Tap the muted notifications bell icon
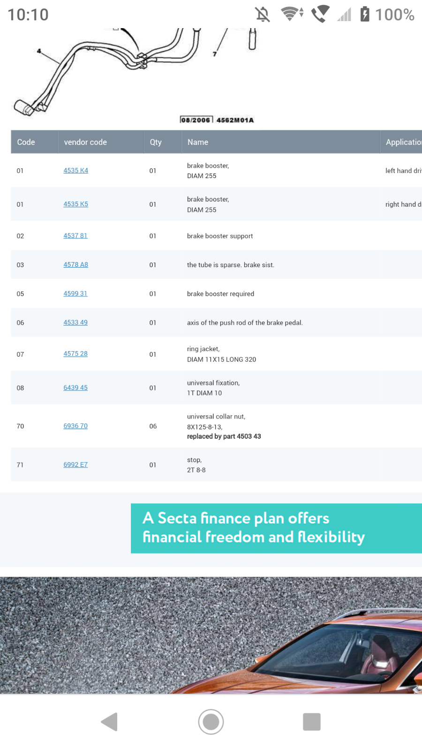This screenshot has width=422, height=750. click(263, 14)
